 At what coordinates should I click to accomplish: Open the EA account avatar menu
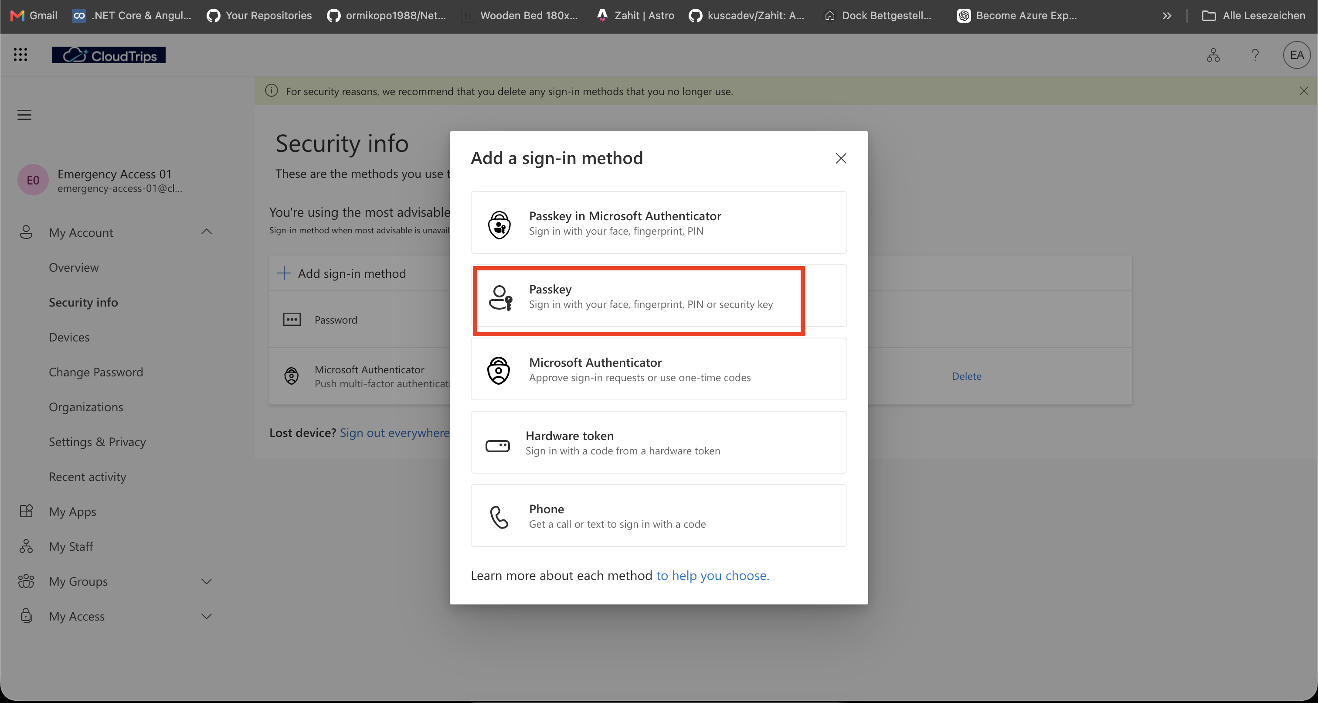[x=1297, y=55]
